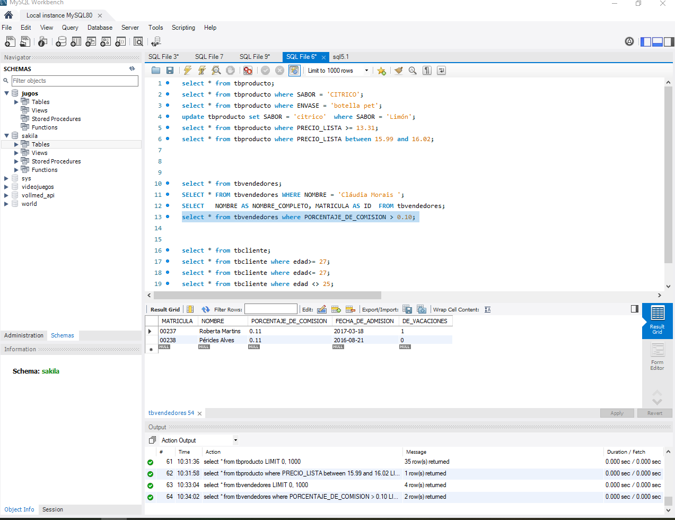Viewport: 675px width, 520px height.
Task: Execute the selected SQL statement
Action: (188, 70)
